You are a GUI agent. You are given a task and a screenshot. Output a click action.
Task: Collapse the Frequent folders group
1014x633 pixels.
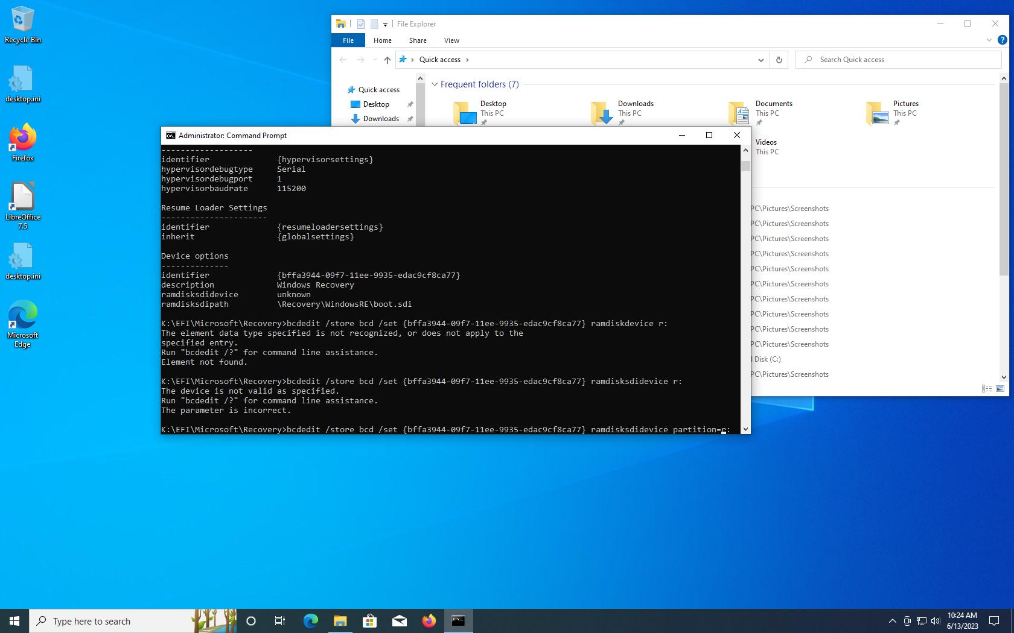coord(434,84)
